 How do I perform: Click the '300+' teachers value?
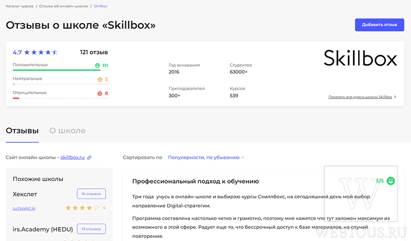pyautogui.click(x=174, y=96)
